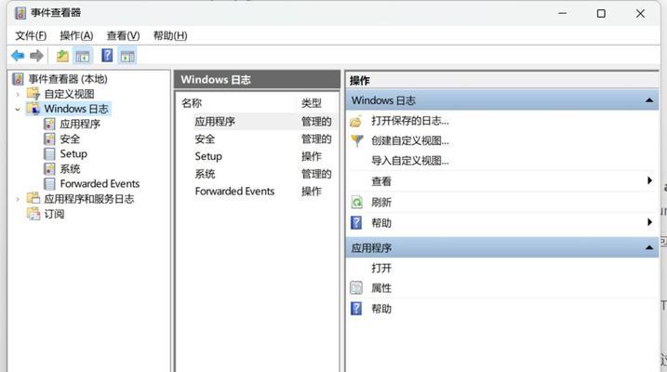Open the 帮助(H) menu
The image size is (667, 372).
point(169,35)
